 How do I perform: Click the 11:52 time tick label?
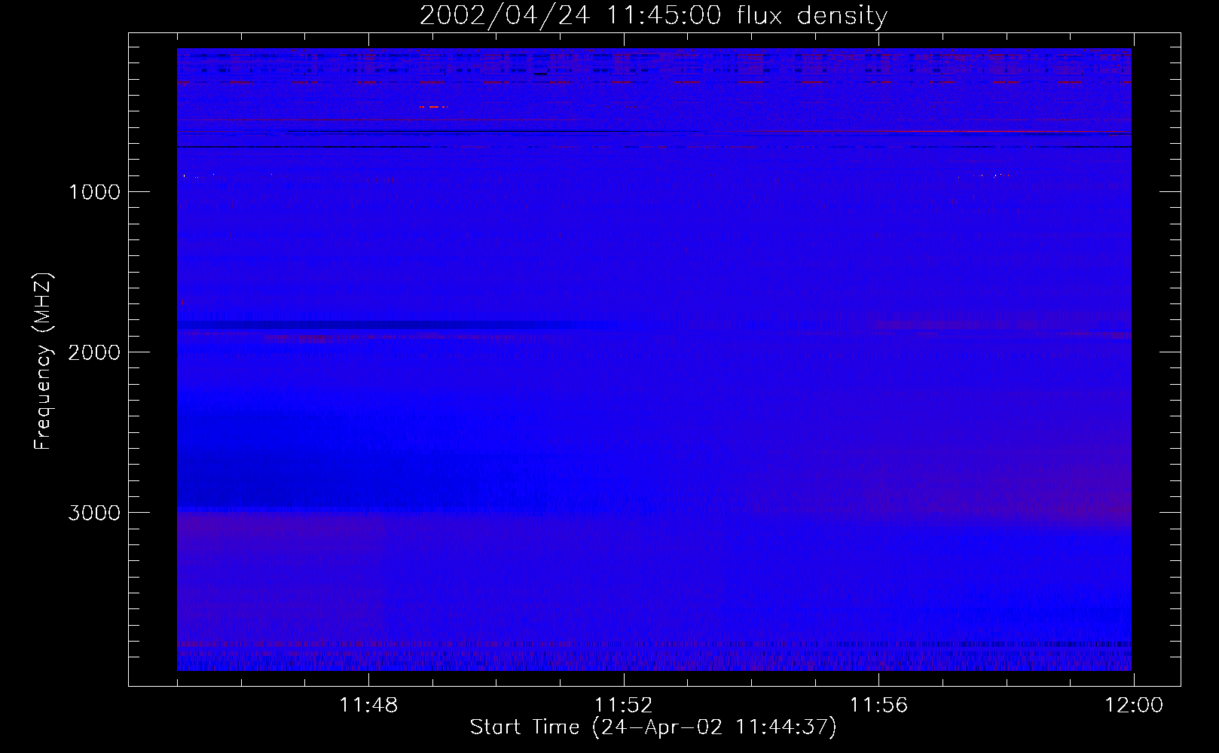(623, 706)
